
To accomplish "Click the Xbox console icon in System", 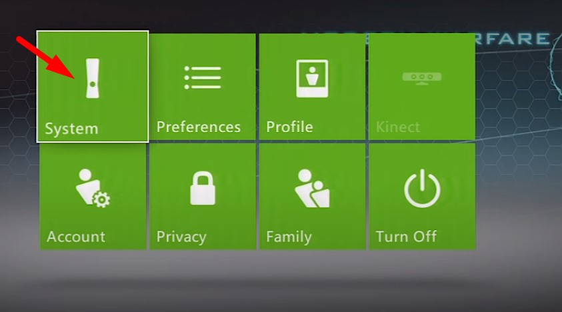I will (x=93, y=78).
